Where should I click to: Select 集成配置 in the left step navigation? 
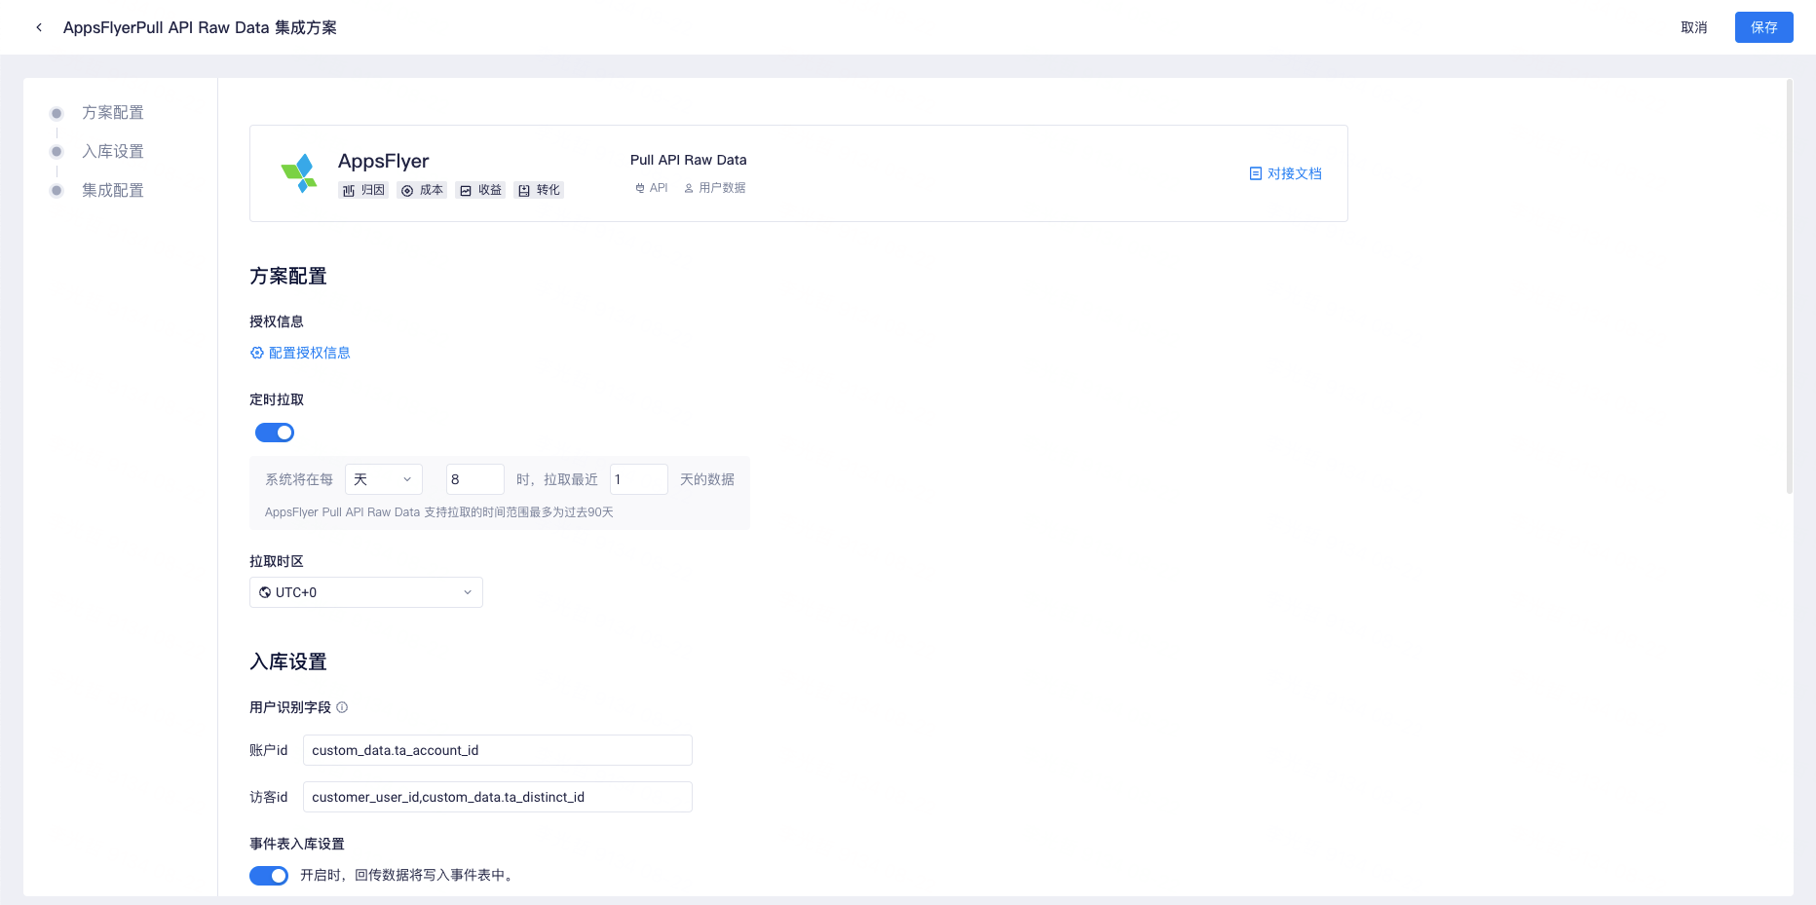[112, 190]
